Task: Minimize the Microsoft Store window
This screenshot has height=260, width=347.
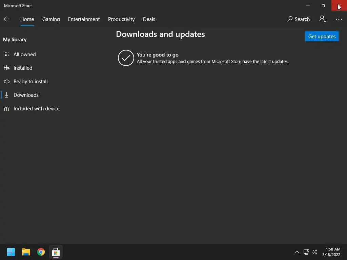Action: pyautogui.click(x=308, y=5)
